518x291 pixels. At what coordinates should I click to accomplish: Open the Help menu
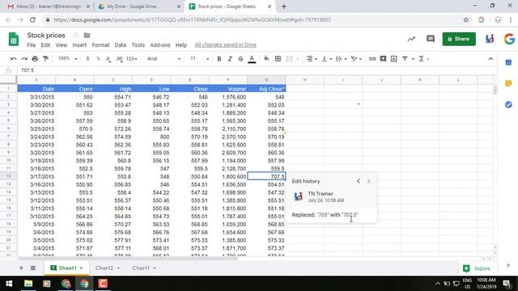[x=181, y=45]
